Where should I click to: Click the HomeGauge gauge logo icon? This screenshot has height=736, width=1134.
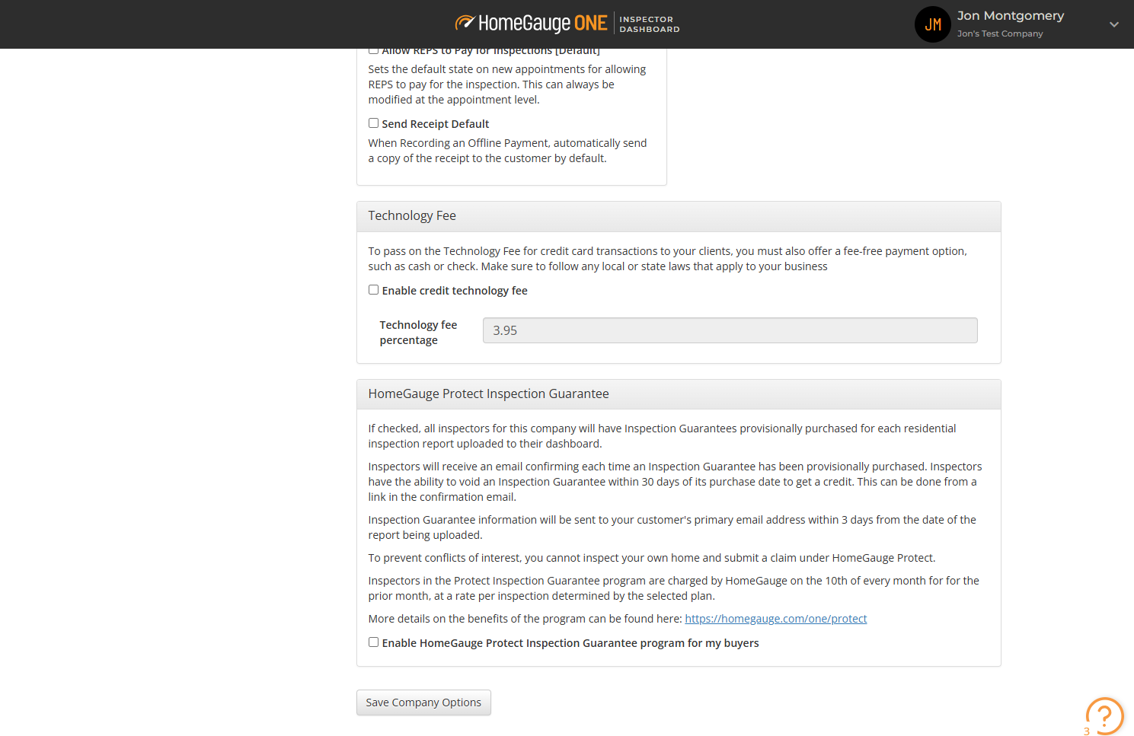(x=465, y=23)
